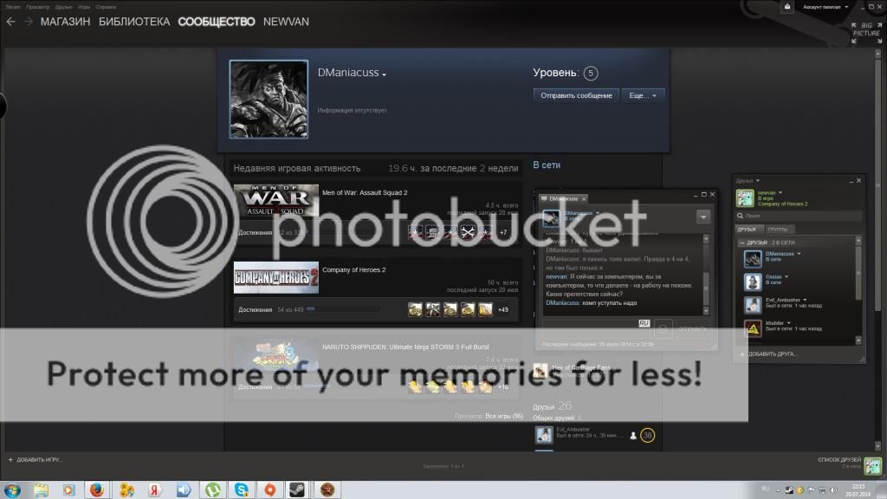Image resolution: width=887 pixels, height=499 pixels.
Task: Open the Company of Heroes 2 title link in recent activity
Action: point(354,270)
